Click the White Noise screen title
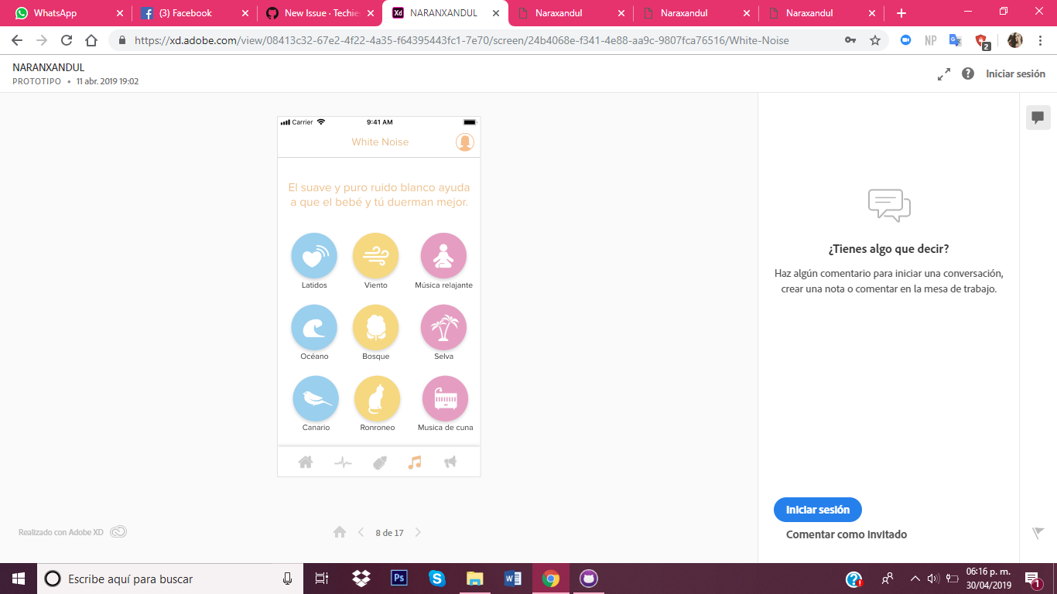The height and width of the screenshot is (594, 1057). [x=380, y=142]
